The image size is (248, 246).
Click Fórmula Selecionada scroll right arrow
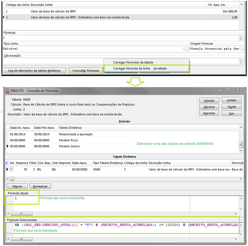tap(236, 239)
